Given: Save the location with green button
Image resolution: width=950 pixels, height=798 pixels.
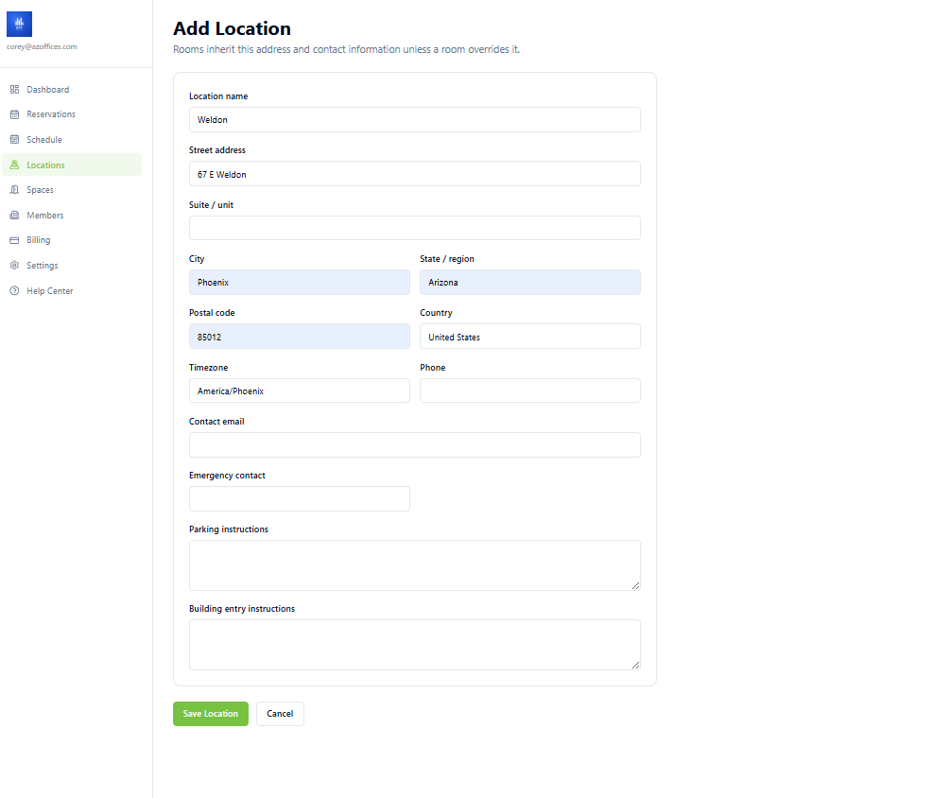Looking at the screenshot, I should 211,714.
